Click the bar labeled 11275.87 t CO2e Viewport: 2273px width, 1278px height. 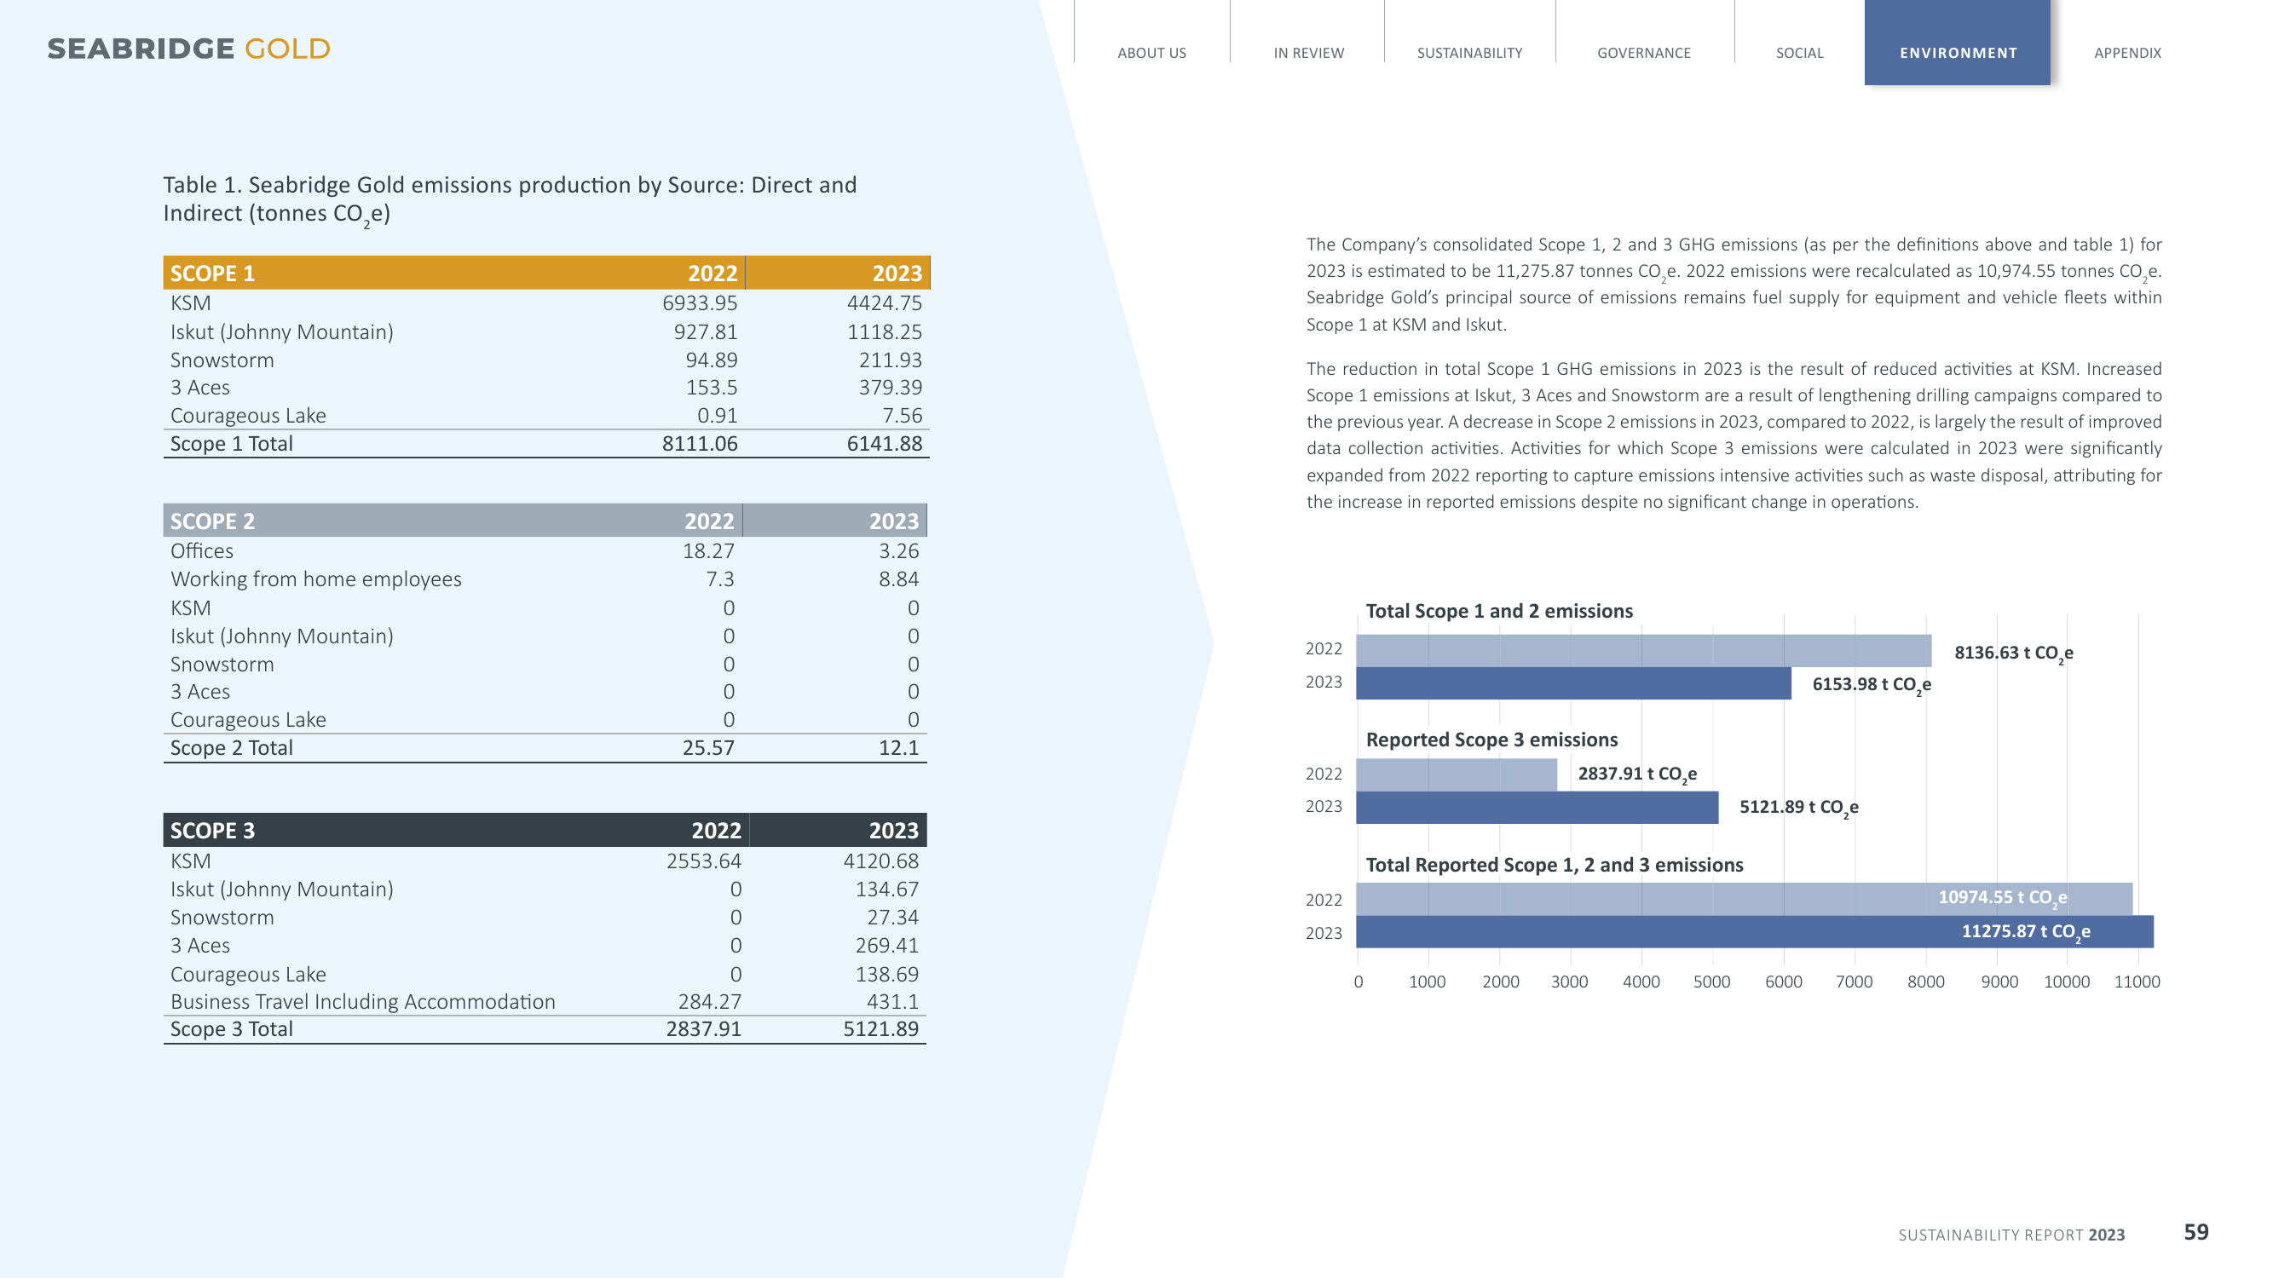click(x=1755, y=932)
